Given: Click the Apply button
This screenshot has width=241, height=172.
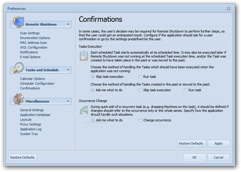Looking at the screenshot, I should pyautogui.click(x=219, y=144).
